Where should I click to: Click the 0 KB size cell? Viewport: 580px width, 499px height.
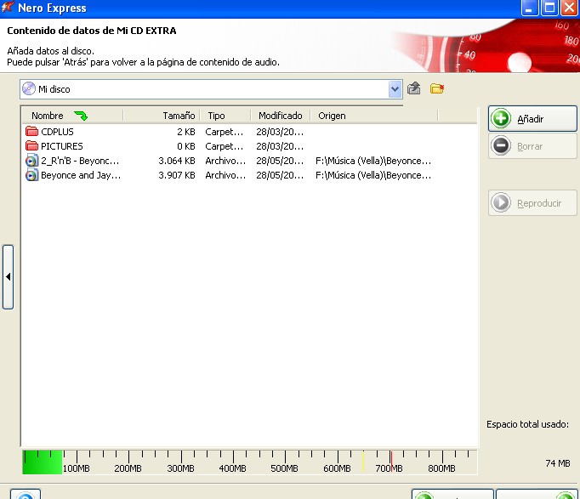(x=185, y=146)
